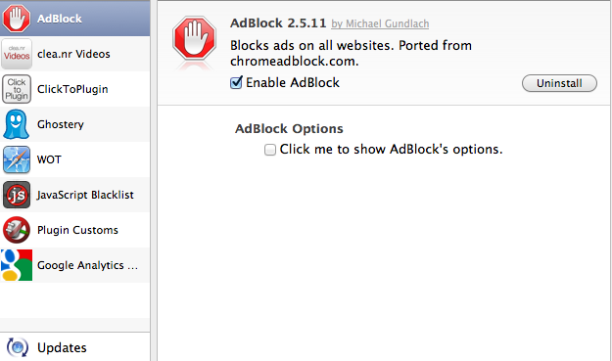Click the AdBlock stop-hand icon in sidebar

(16, 19)
